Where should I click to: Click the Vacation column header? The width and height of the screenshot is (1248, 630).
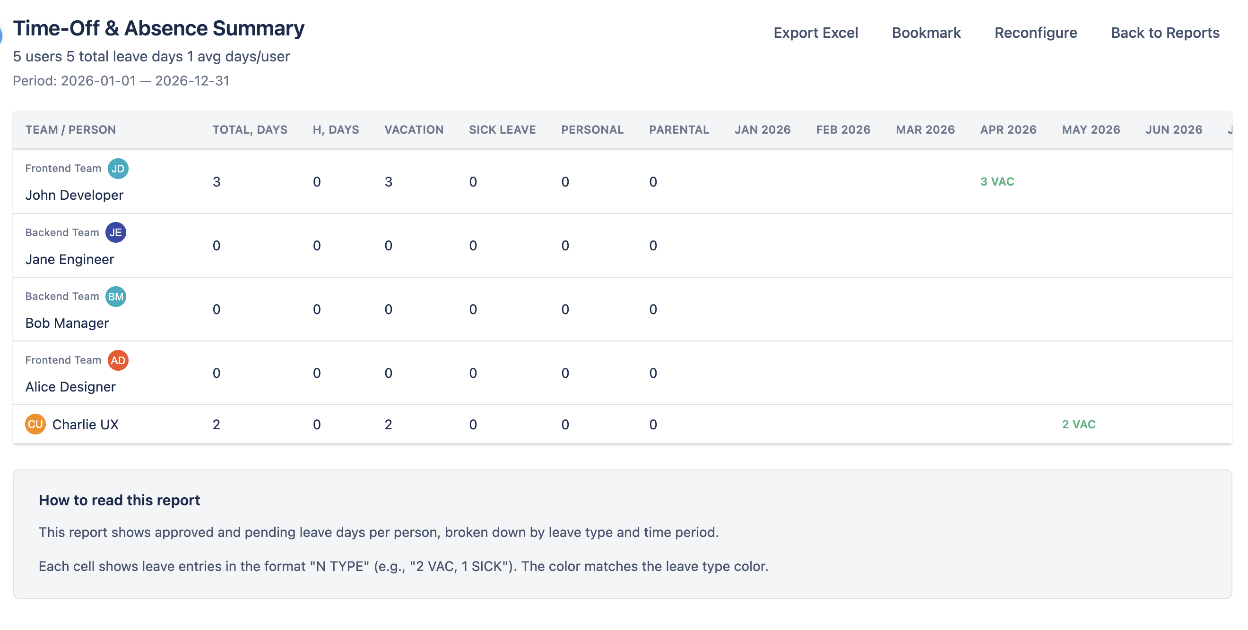[414, 130]
